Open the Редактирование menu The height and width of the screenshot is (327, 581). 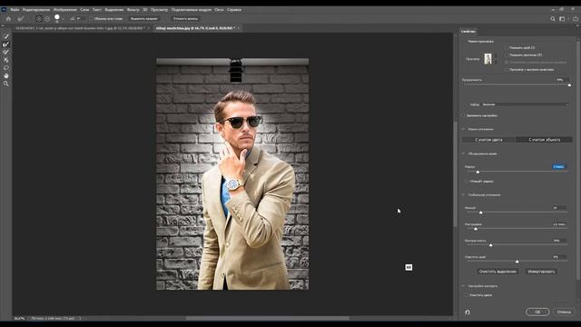[x=36, y=10]
